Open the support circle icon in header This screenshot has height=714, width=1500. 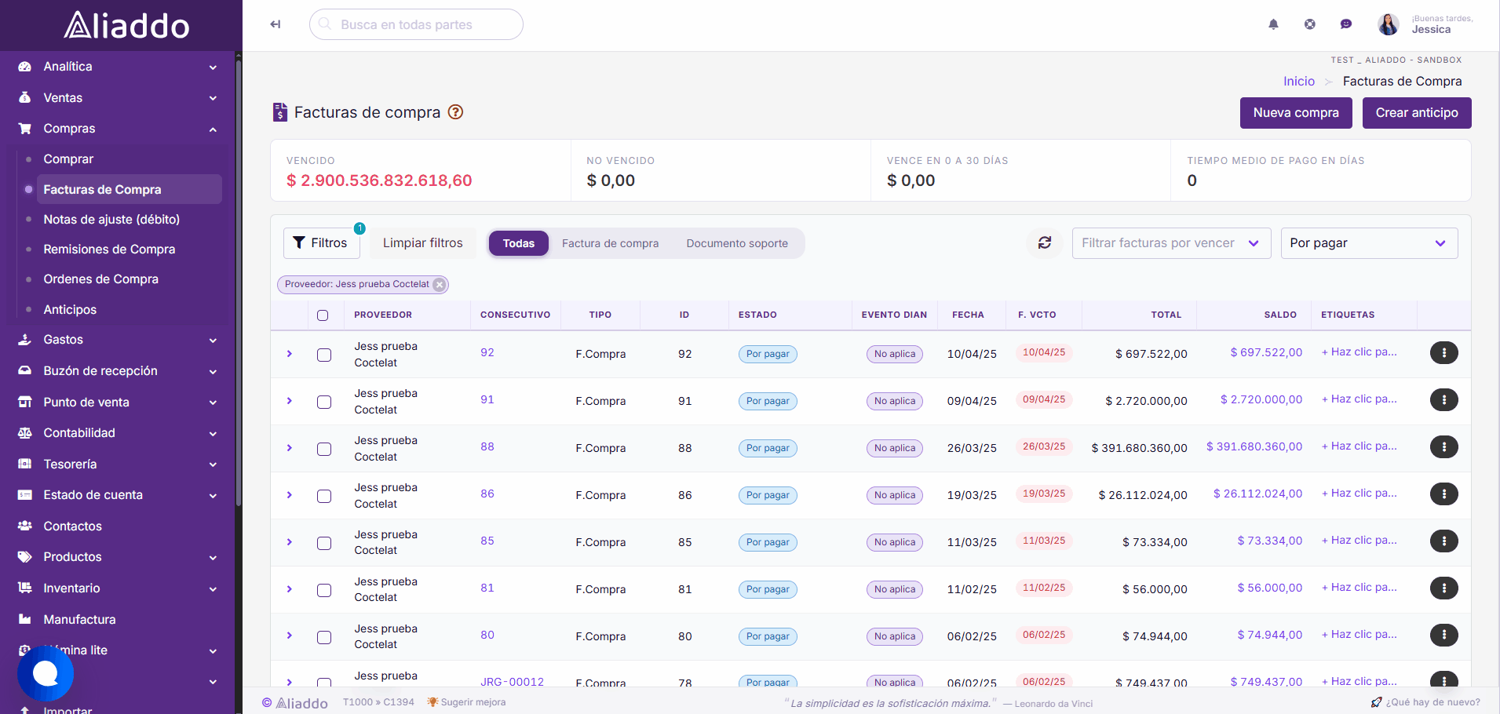[1310, 24]
